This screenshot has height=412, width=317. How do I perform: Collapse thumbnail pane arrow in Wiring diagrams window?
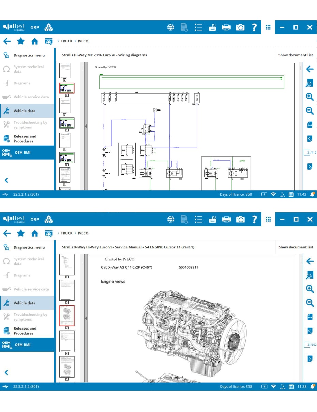(x=86, y=126)
